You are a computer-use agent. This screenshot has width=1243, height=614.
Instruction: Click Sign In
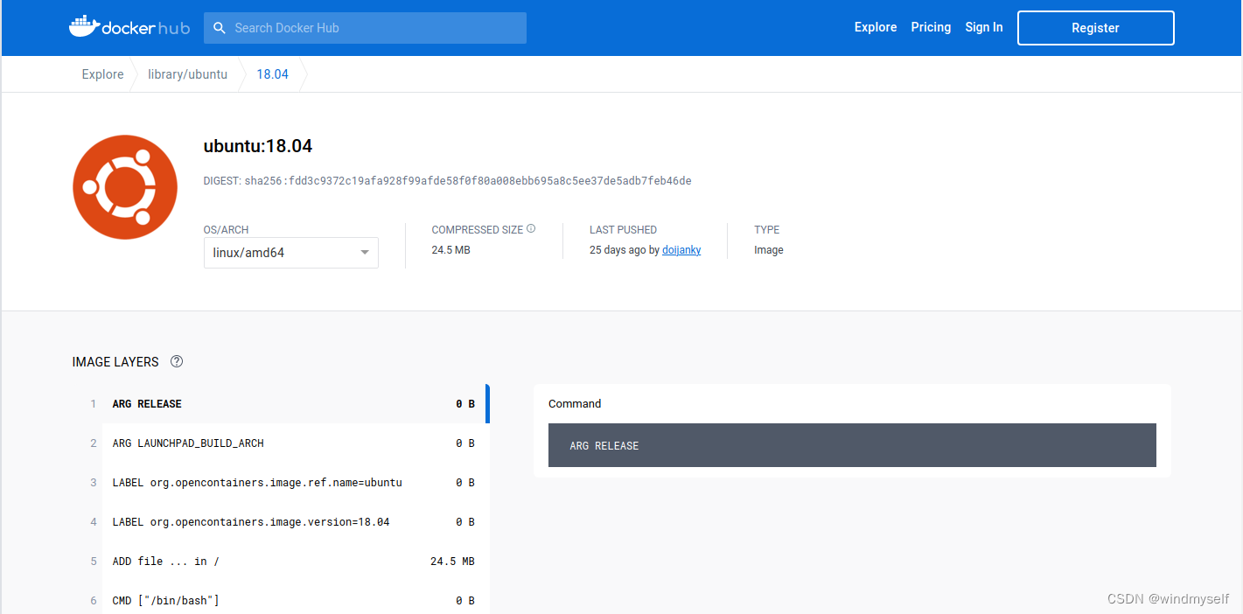tap(984, 27)
